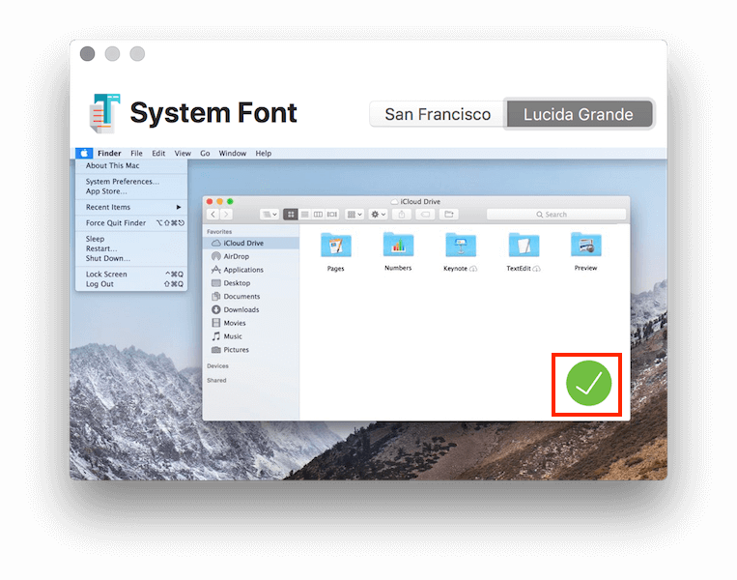This screenshot has width=737, height=580.
Task: Expand the Recent Items submenu arrow
Action: click(x=179, y=207)
